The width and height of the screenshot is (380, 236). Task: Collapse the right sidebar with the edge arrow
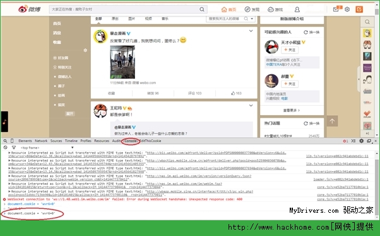[x=359, y=79]
